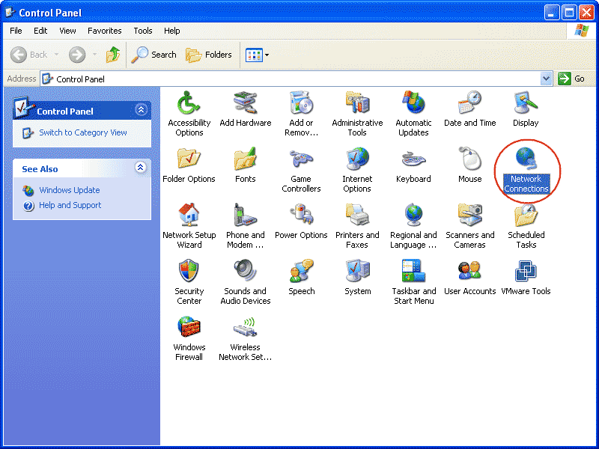Click the Forward toolbar button

tap(77, 55)
